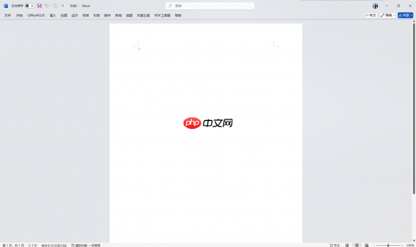Open the 绘图 (Draw) tab
The width and height of the screenshot is (416, 247).
click(x=64, y=15)
